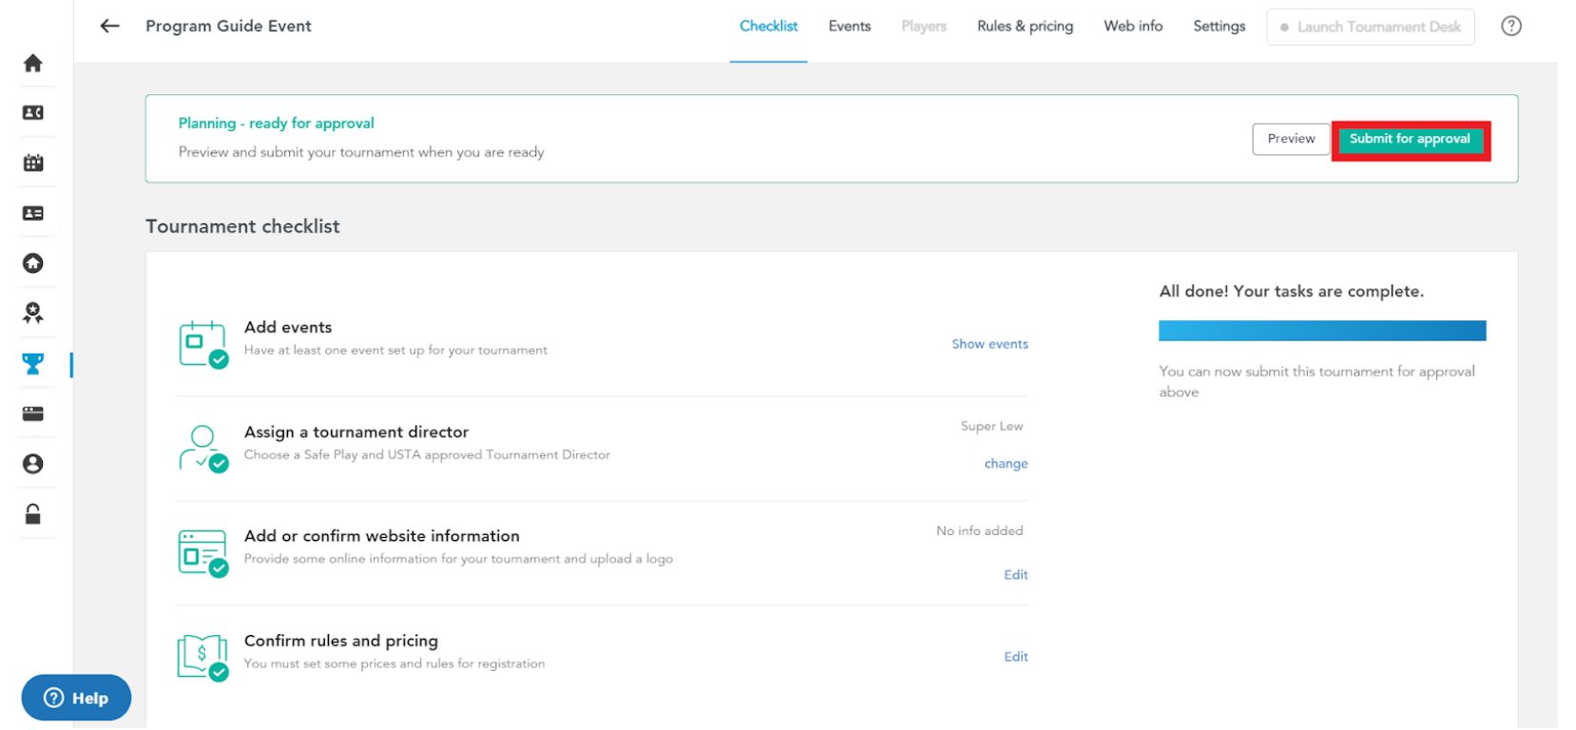Open the user profile circle icon
Screen dimensions: 1576x730
click(33, 464)
